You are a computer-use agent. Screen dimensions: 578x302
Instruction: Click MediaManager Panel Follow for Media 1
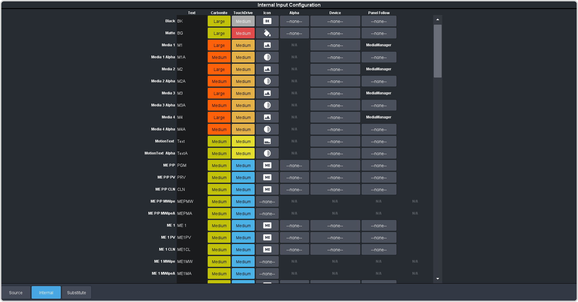pos(379,45)
